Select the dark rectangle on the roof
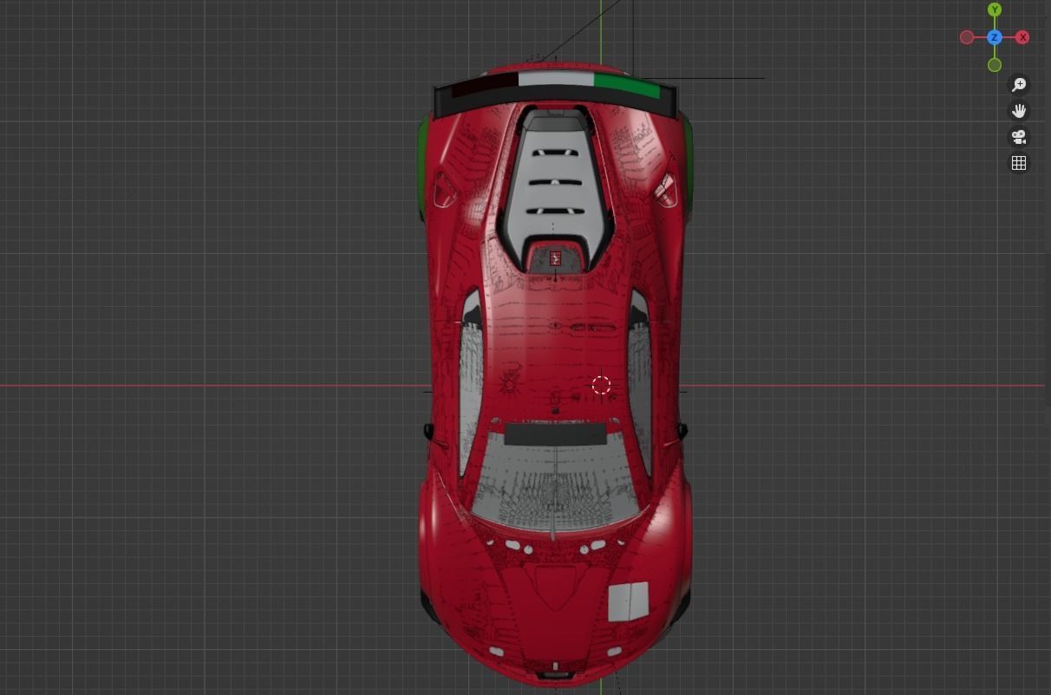Image resolution: width=1051 pixels, height=695 pixels. coord(555,434)
